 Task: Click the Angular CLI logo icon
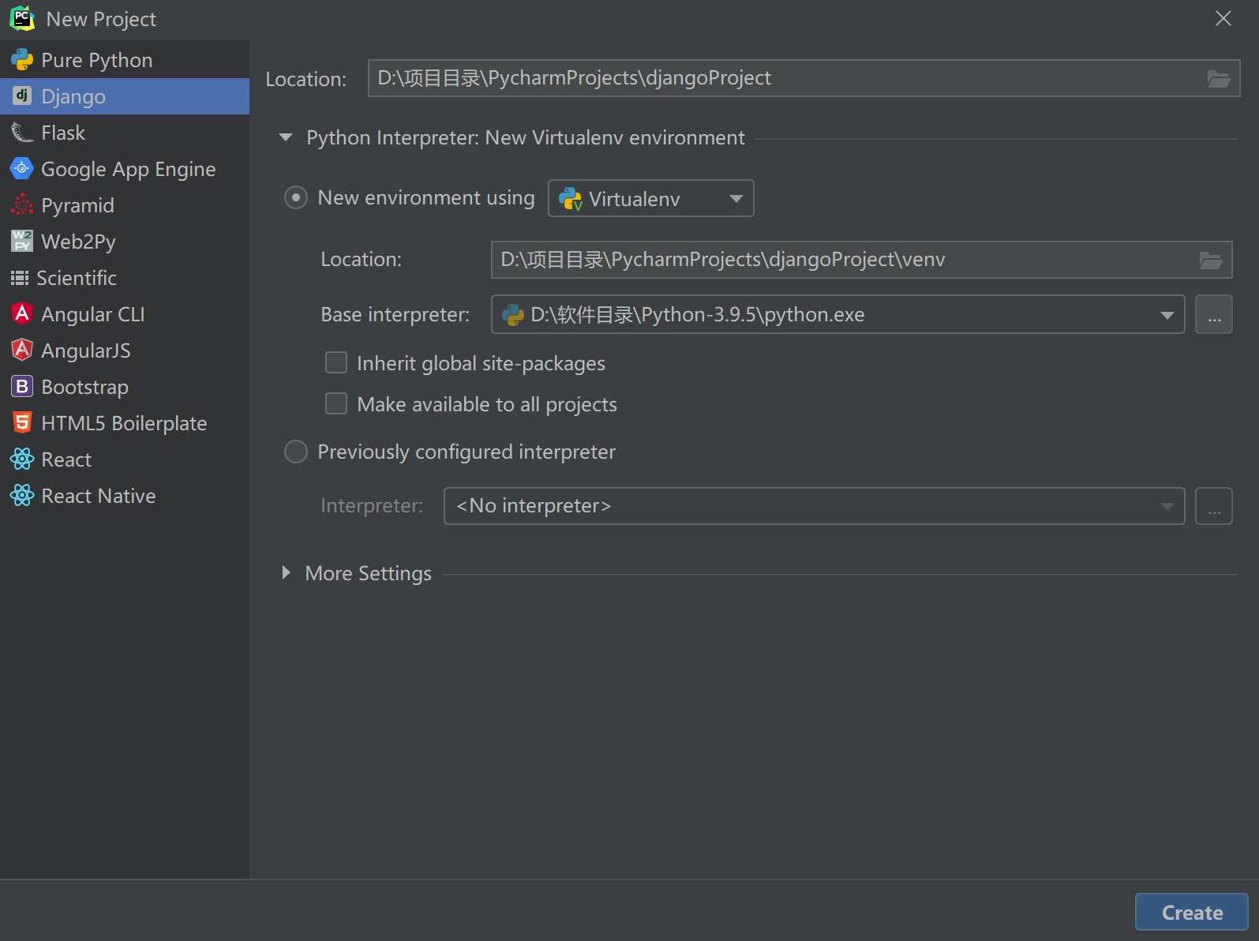coord(22,314)
